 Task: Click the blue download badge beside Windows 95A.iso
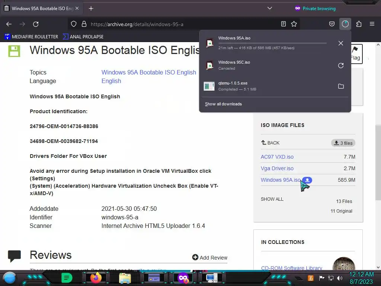(307, 180)
